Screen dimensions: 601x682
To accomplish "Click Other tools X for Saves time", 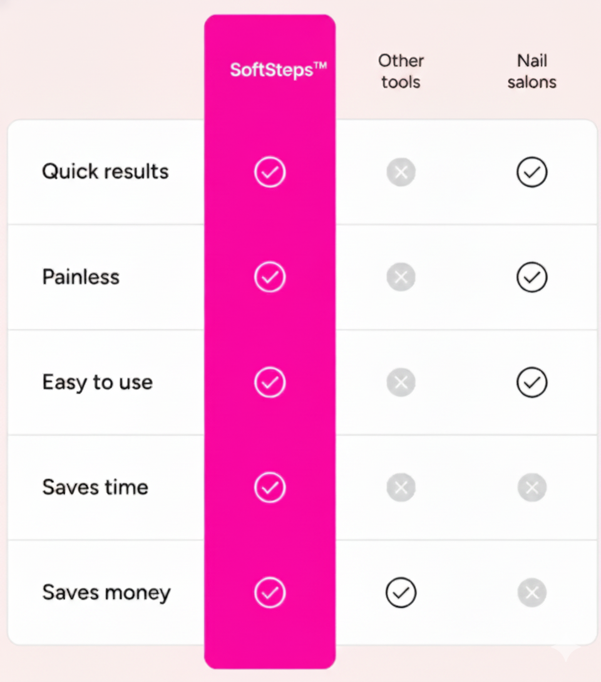I will 401,488.
